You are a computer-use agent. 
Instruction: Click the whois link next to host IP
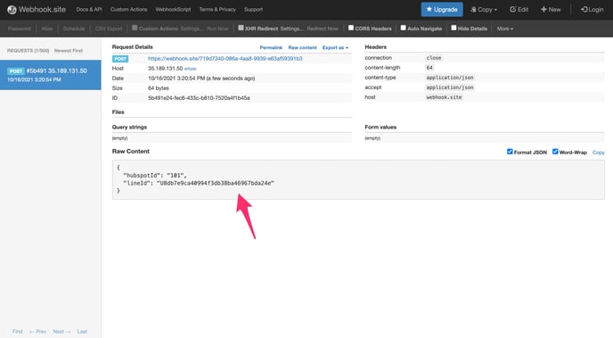pyautogui.click(x=190, y=69)
